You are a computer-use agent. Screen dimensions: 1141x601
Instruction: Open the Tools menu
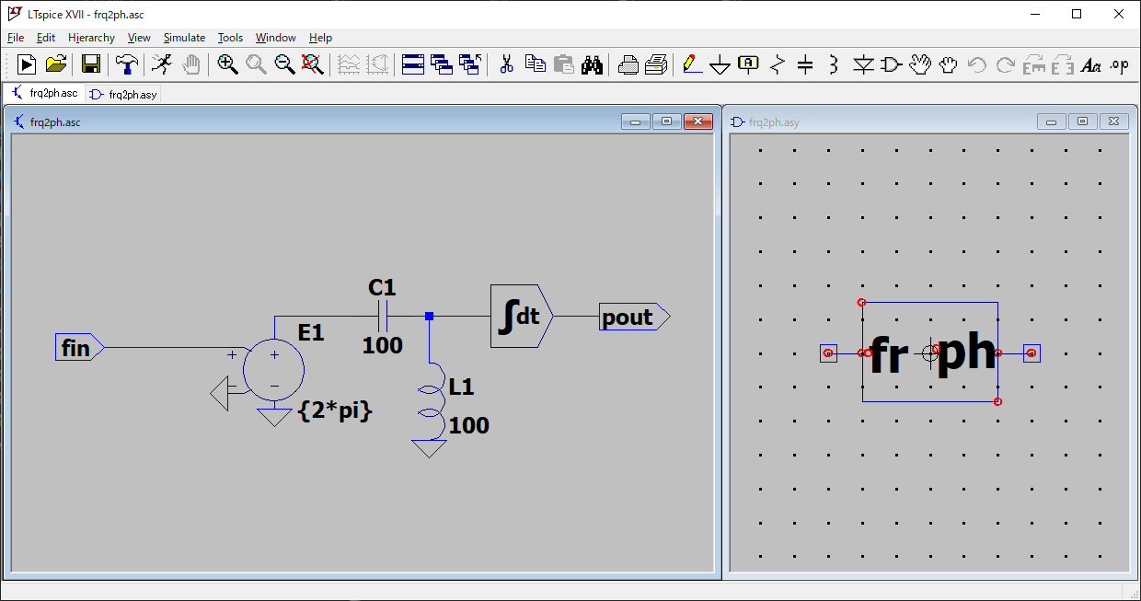coord(230,38)
